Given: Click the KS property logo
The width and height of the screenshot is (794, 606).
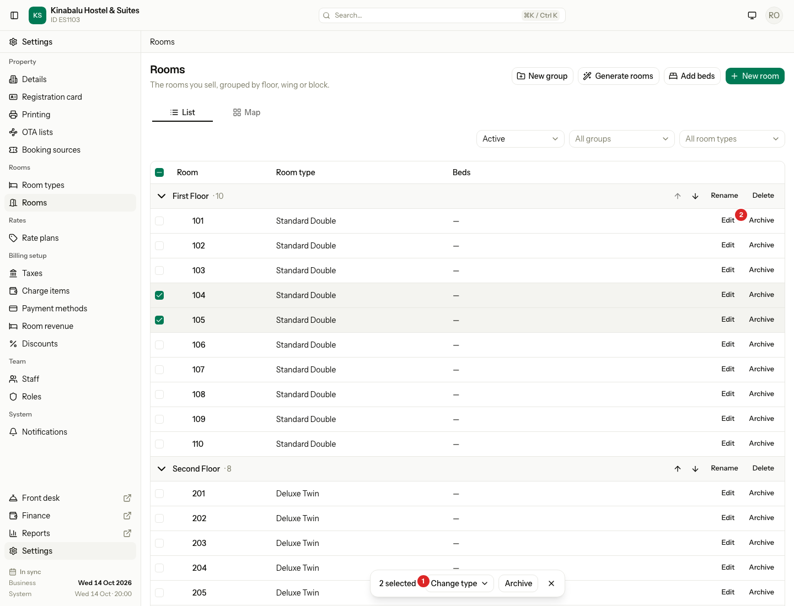Looking at the screenshot, I should [x=37, y=15].
